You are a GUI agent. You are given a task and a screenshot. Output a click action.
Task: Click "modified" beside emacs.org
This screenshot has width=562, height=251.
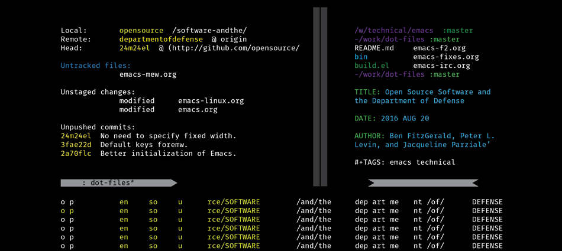(137, 110)
